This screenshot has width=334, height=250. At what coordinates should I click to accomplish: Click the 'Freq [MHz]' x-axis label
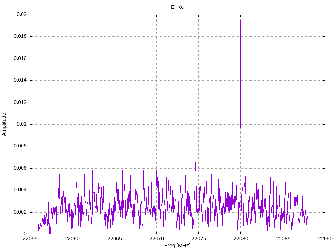(177, 246)
